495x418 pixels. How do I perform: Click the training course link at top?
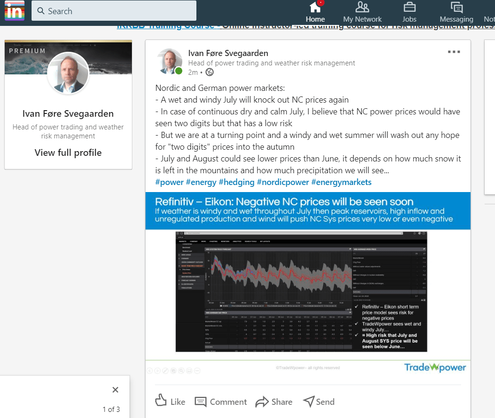(306, 27)
